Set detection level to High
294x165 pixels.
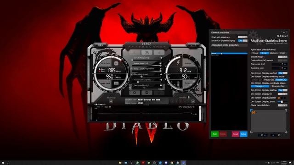pyautogui.click(x=283, y=53)
